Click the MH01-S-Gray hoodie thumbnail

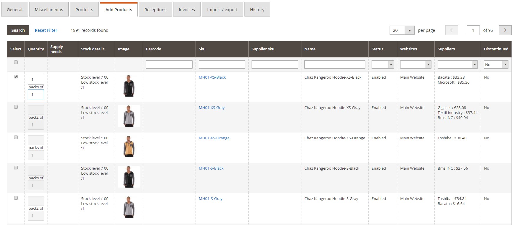(129, 207)
